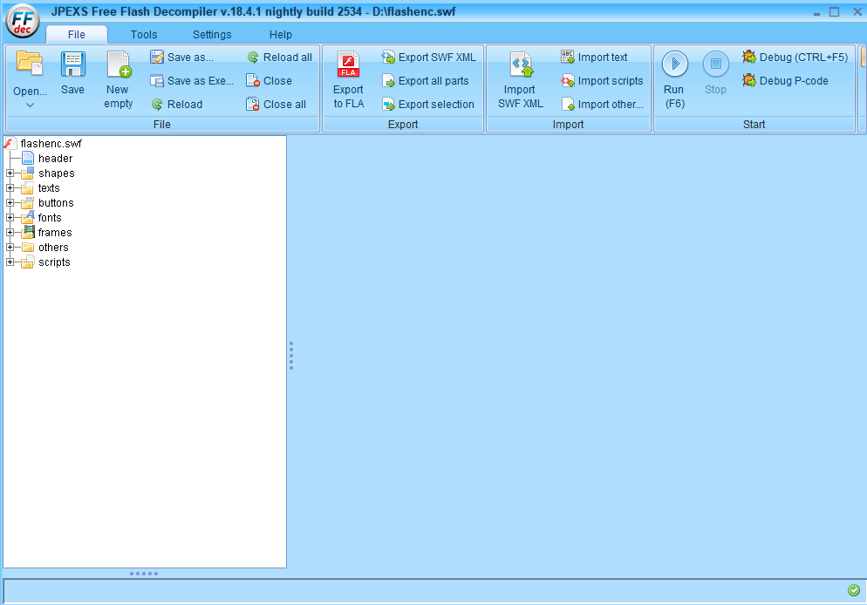The width and height of the screenshot is (867, 605).
Task: Click the Save as Exe... icon
Action: pos(157,81)
